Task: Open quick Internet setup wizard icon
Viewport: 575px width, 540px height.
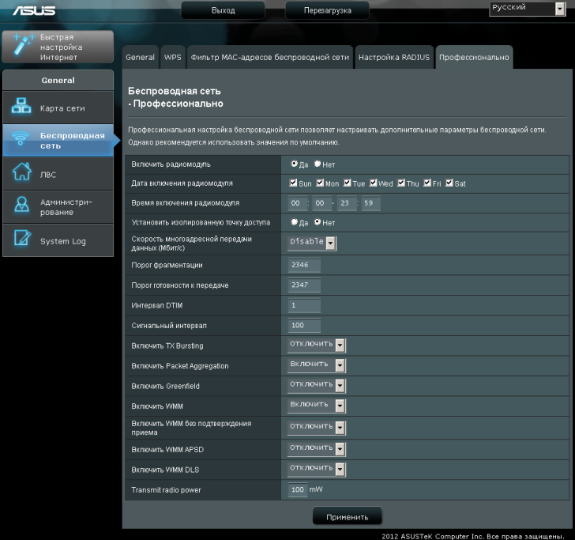Action: click(x=20, y=46)
